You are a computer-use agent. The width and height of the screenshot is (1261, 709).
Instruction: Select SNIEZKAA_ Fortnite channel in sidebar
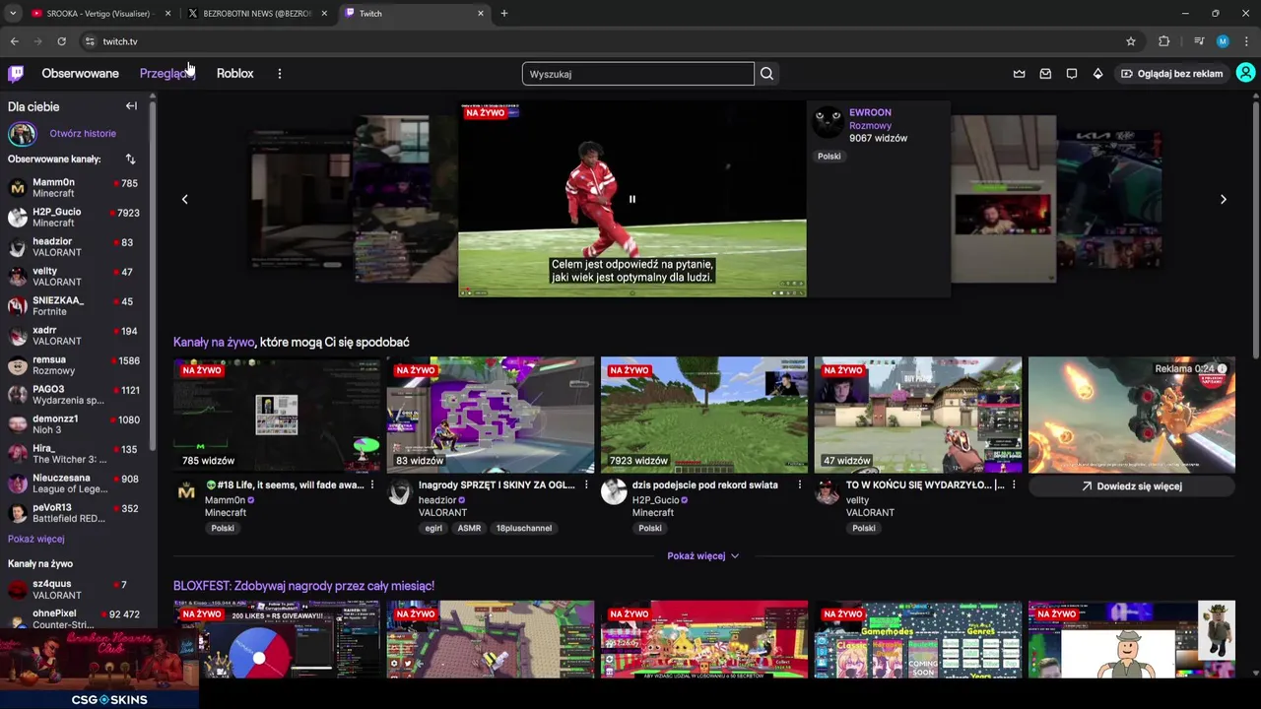[75, 305]
